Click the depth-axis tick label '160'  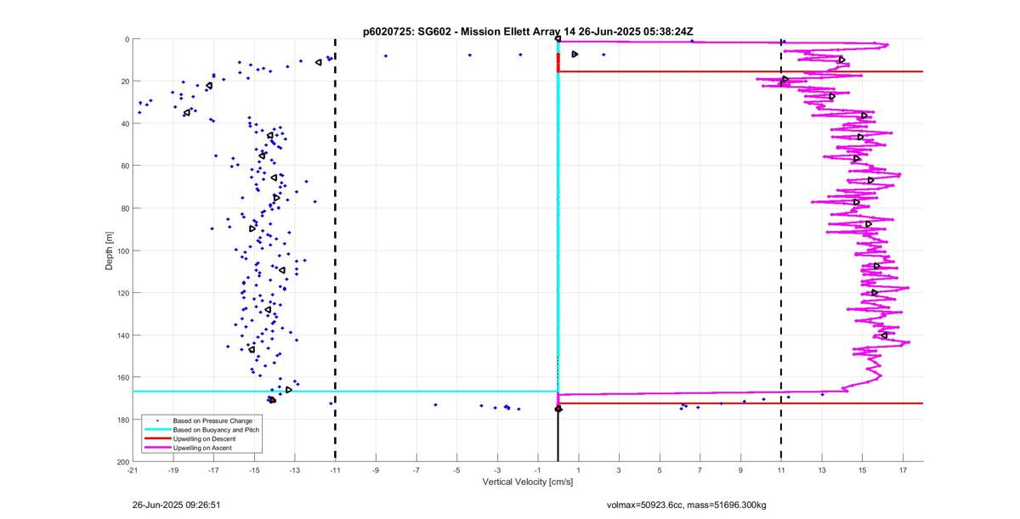(123, 377)
